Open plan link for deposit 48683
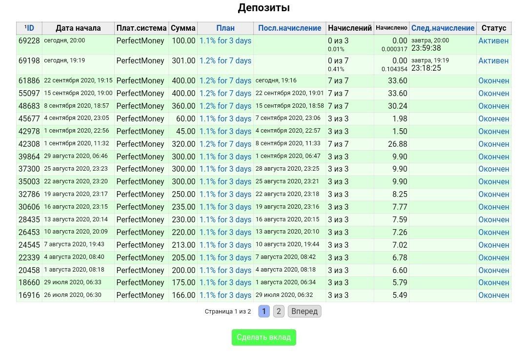The width and height of the screenshot is (527, 353). point(225,106)
